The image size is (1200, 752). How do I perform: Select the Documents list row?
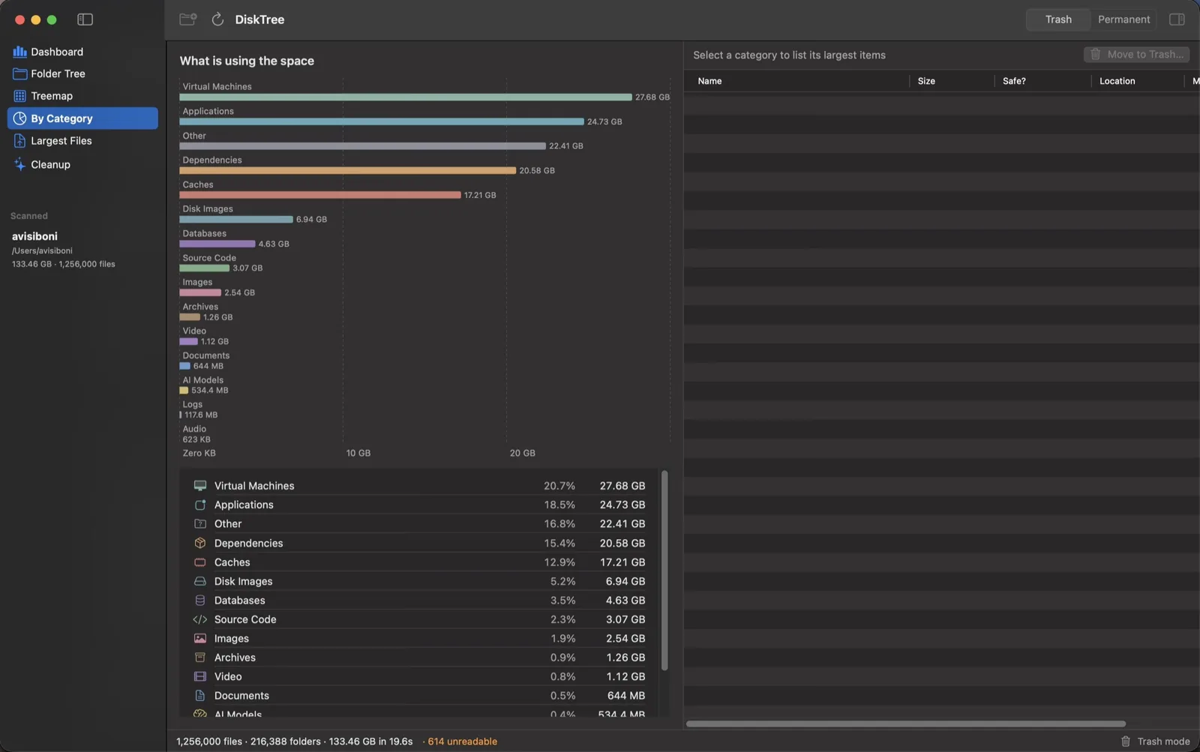pos(419,696)
